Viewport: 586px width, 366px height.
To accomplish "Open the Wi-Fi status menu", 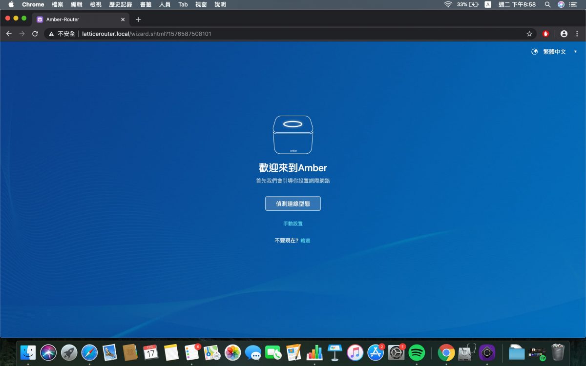I will 448,4.
